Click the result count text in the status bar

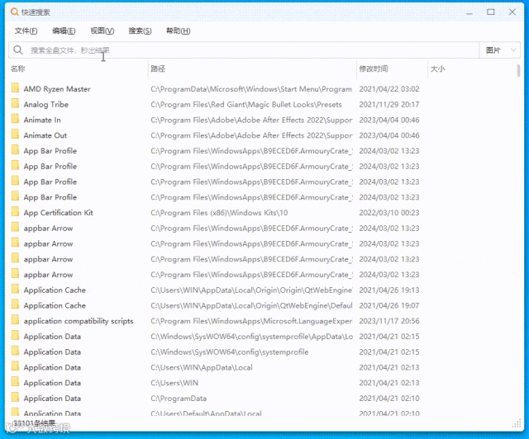34,423
